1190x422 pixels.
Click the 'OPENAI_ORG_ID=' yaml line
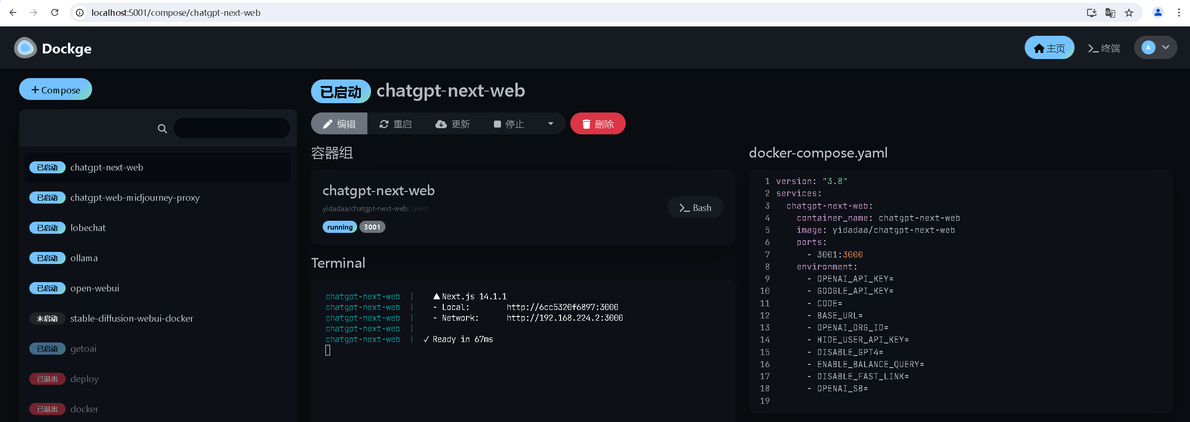click(x=848, y=328)
